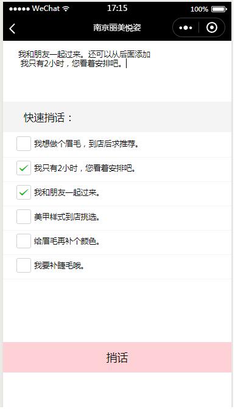Submit with the pink 捎话 button
This screenshot has width=235, height=409.
(x=117, y=357)
